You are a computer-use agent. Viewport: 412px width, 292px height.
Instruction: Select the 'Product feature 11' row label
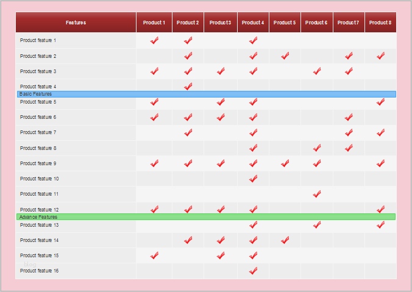(39, 194)
